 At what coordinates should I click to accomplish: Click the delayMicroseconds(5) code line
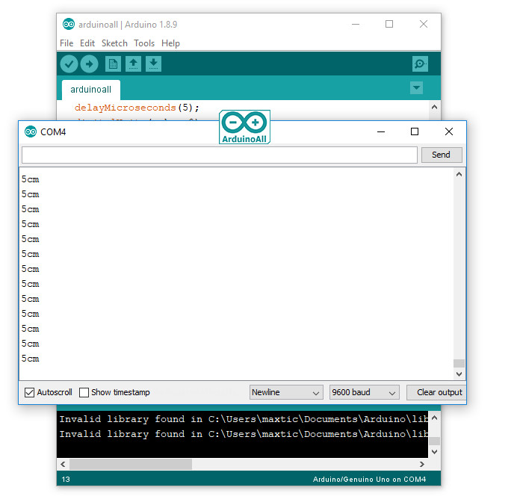[x=137, y=108]
